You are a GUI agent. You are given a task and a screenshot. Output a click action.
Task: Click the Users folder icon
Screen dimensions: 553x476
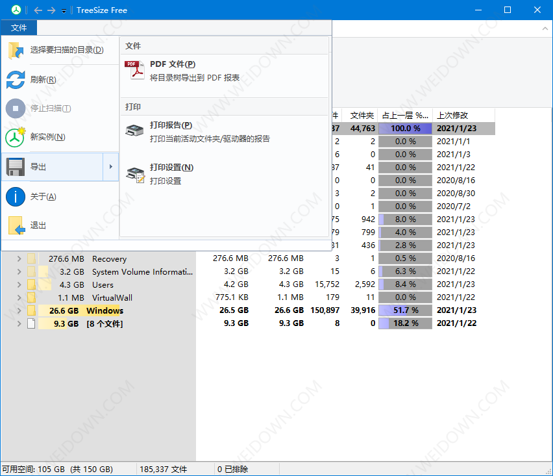31,284
